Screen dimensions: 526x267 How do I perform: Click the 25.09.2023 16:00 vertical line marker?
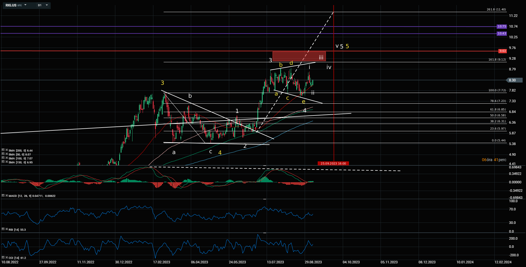coord(333,163)
